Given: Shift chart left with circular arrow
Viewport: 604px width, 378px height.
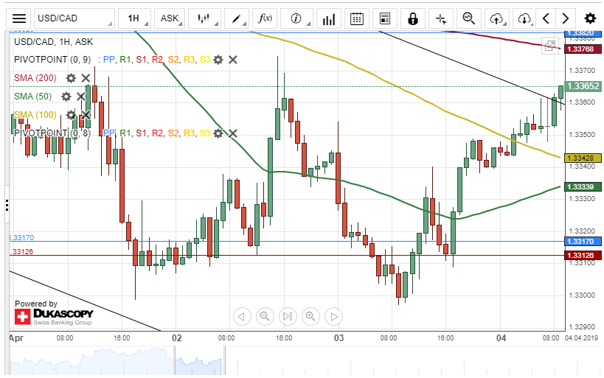Looking at the screenshot, I should click(x=242, y=316).
